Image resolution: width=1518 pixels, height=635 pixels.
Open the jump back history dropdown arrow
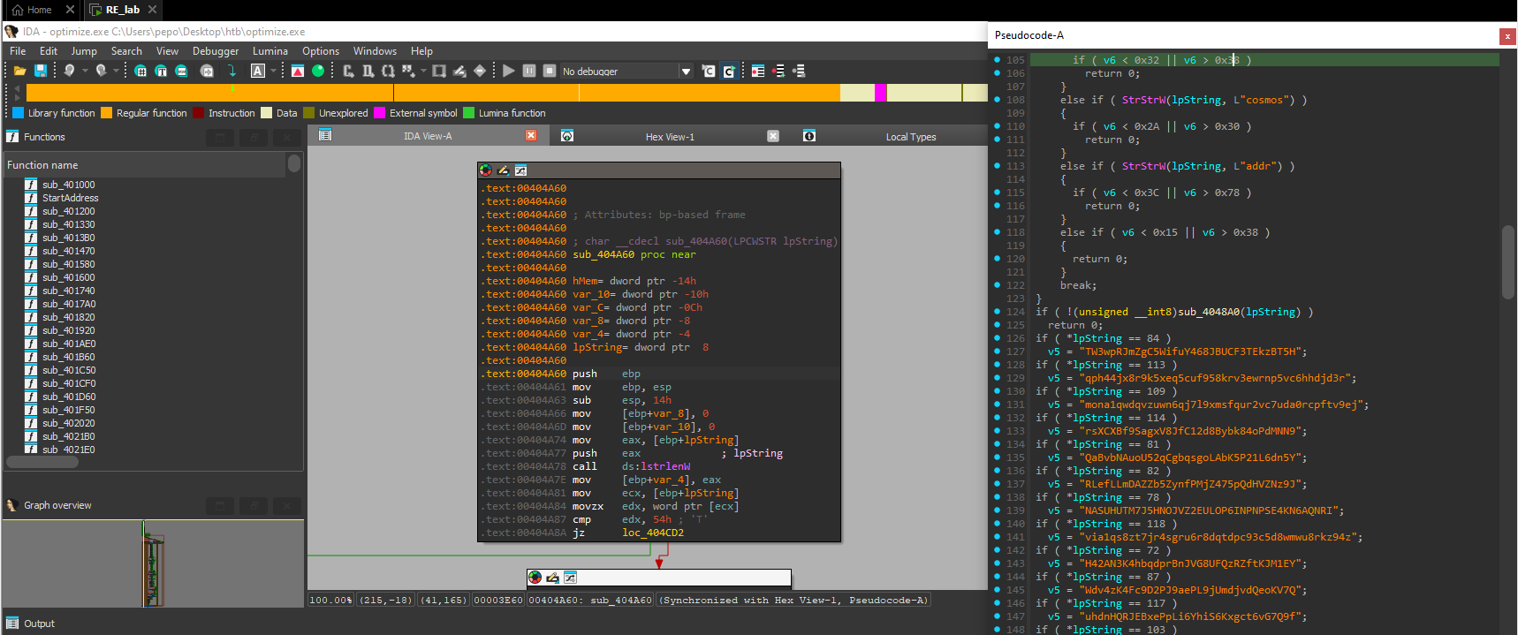coord(85,71)
